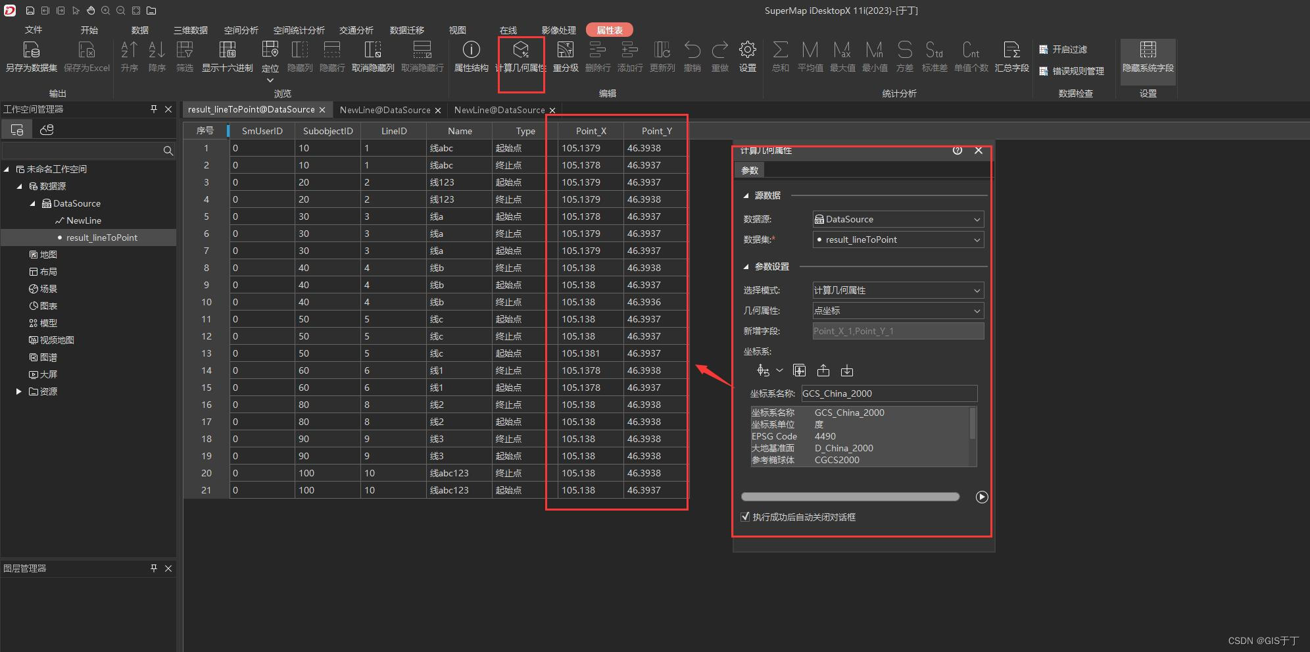Toggle the 开启过滤 option

pyautogui.click(x=1063, y=49)
